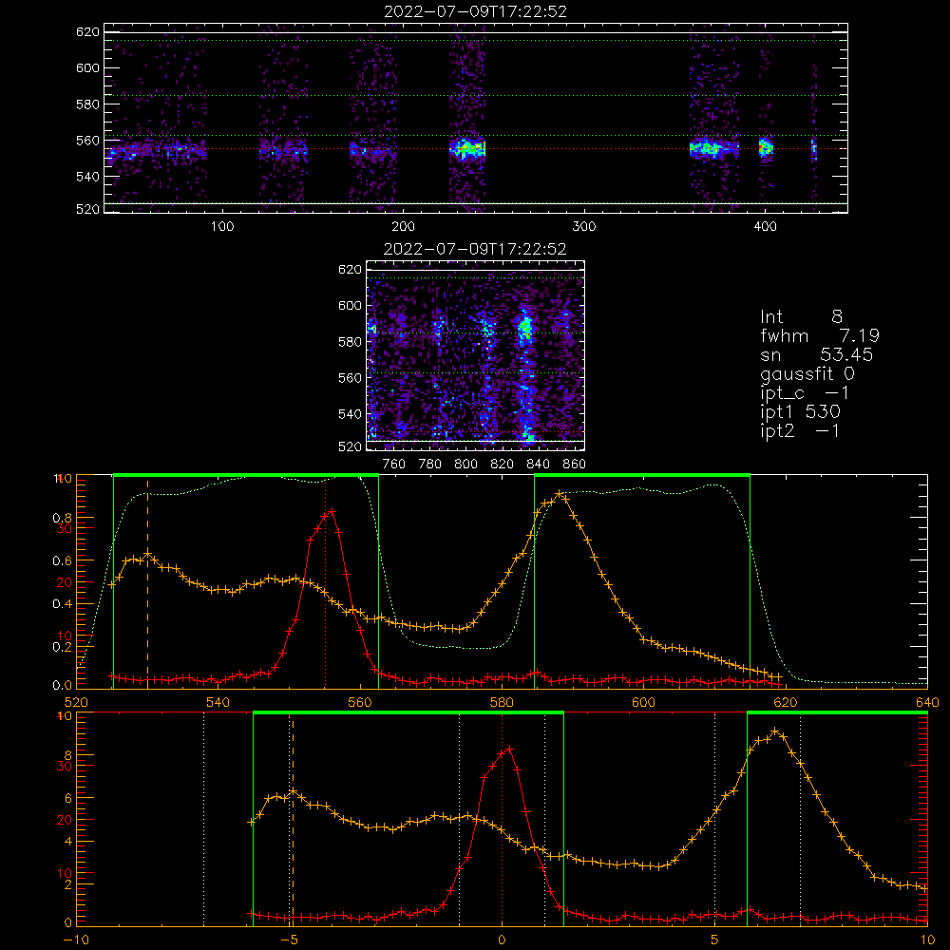Click the '5' x-axis label of the bottom plot

[x=715, y=940]
